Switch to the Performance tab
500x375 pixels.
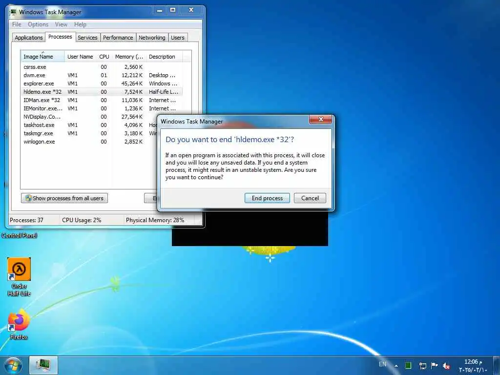click(x=118, y=38)
